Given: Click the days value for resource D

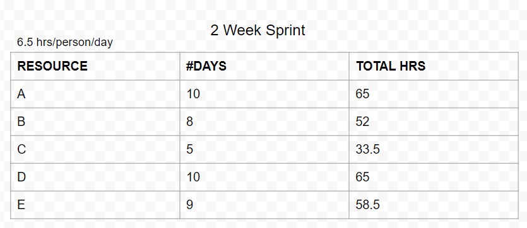Looking at the screenshot, I should [193, 177].
